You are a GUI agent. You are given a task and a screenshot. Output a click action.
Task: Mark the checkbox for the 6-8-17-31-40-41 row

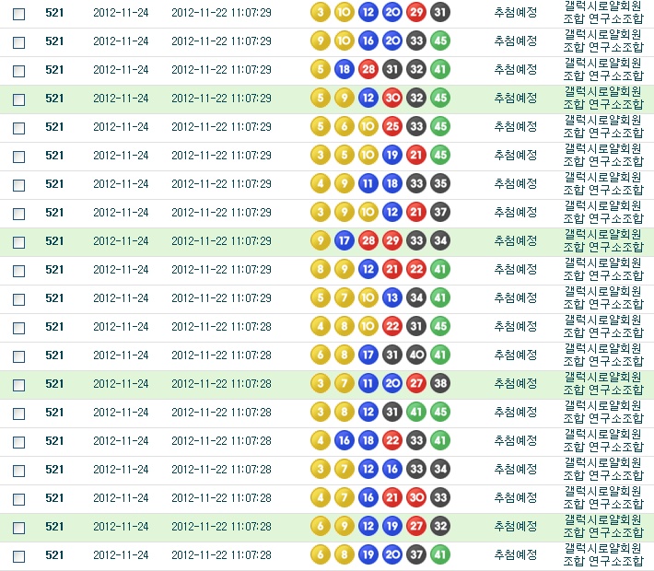pyautogui.click(x=18, y=356)
